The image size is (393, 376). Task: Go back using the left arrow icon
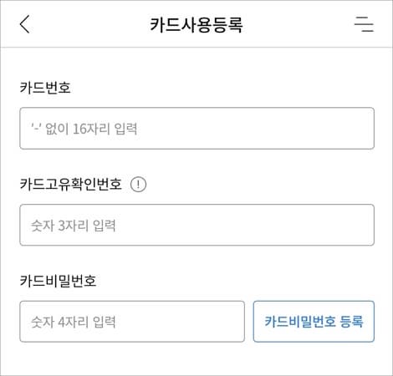coord(24,24)
